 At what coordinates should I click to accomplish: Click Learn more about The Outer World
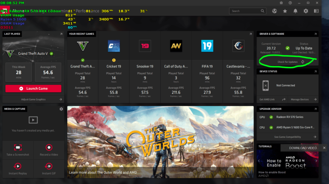pyautogui.click(x=103, y=172)
